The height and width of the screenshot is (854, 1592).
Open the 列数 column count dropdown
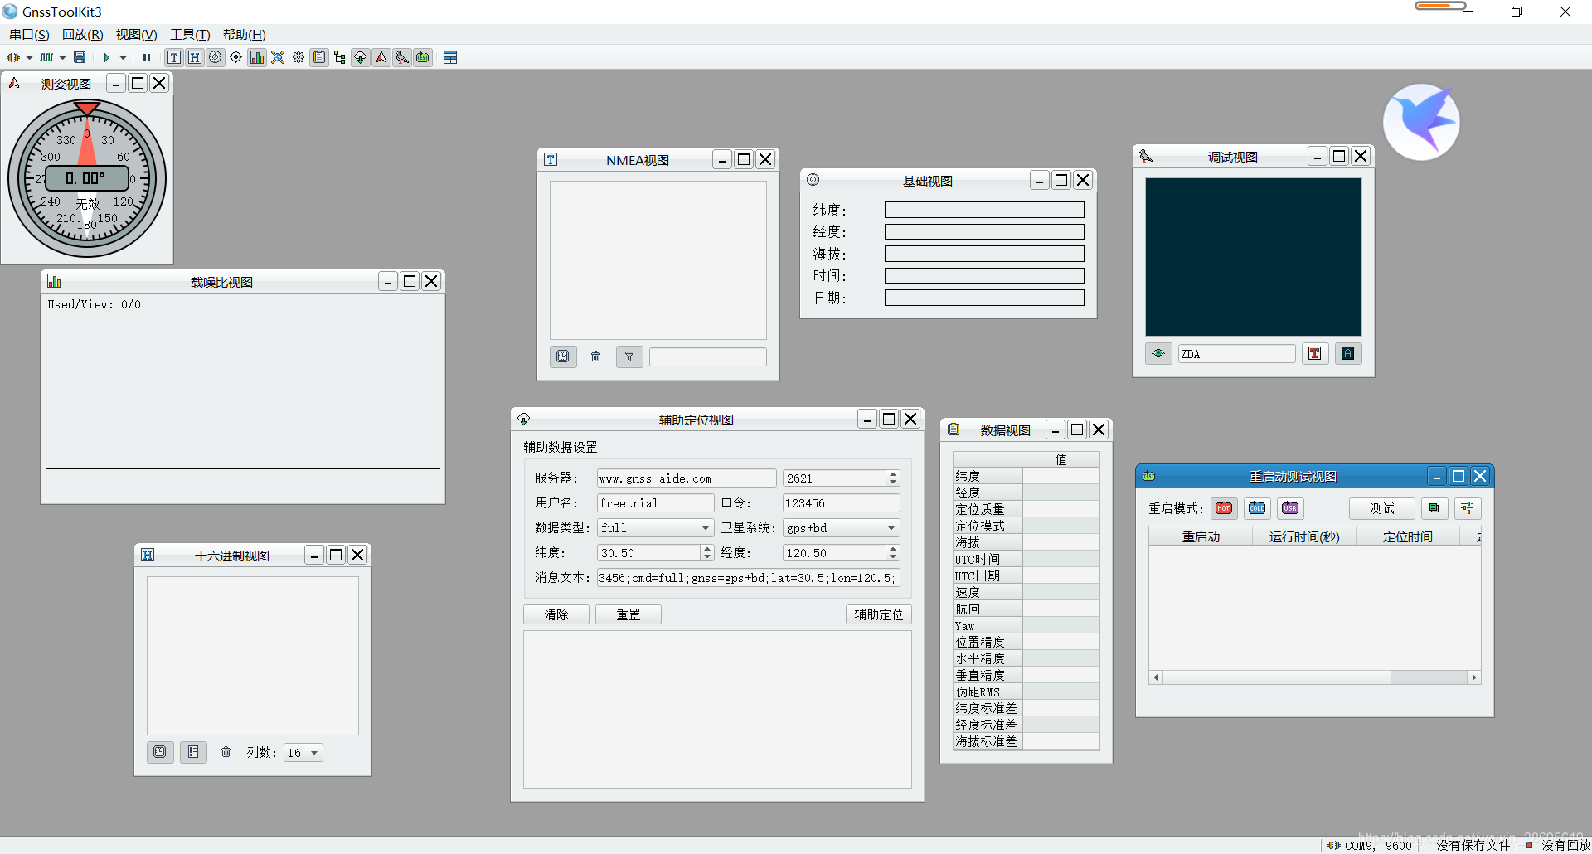coord(303,753)
